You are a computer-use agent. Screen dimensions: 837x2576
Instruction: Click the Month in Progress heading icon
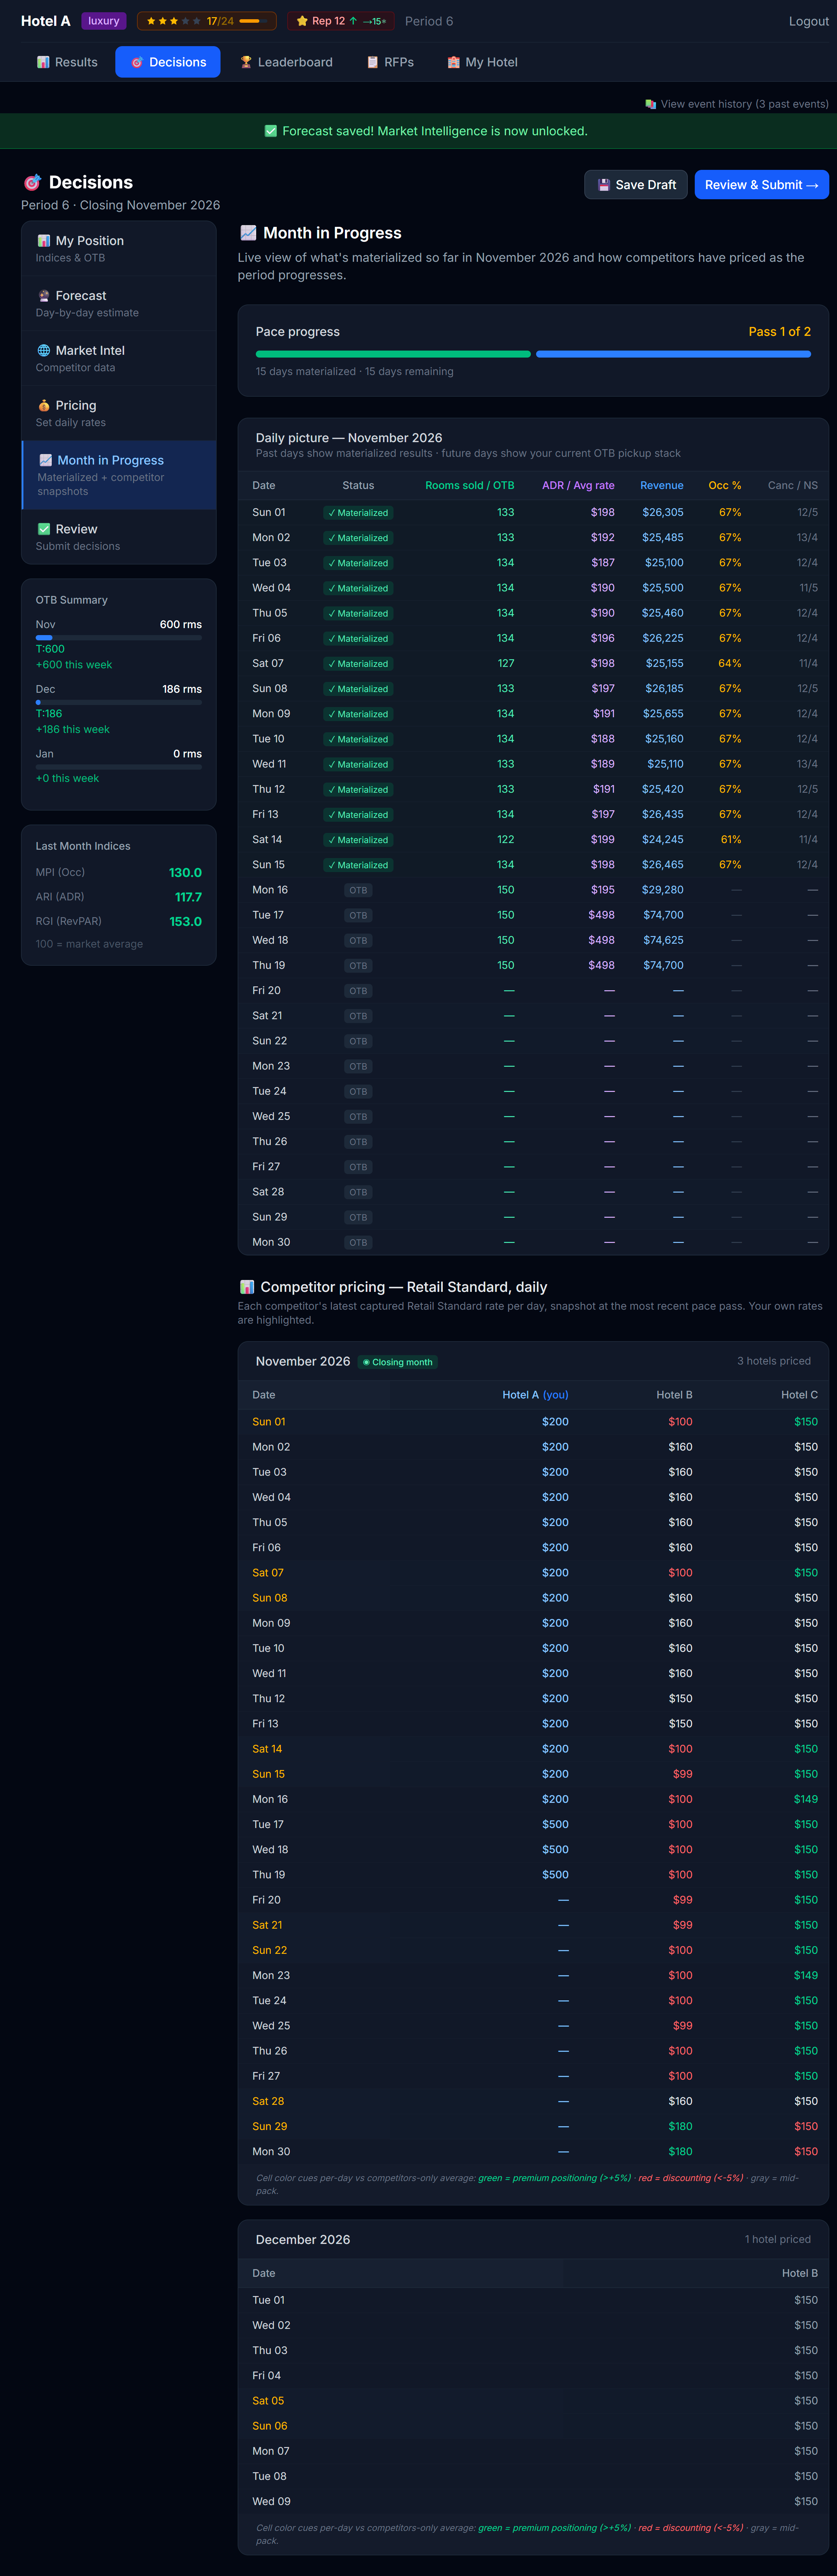248,233
